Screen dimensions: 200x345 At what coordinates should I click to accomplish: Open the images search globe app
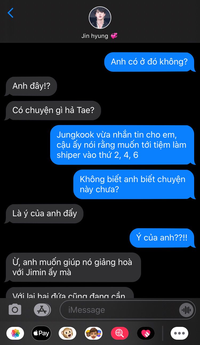pyautogui.click(x=120, y=333)
